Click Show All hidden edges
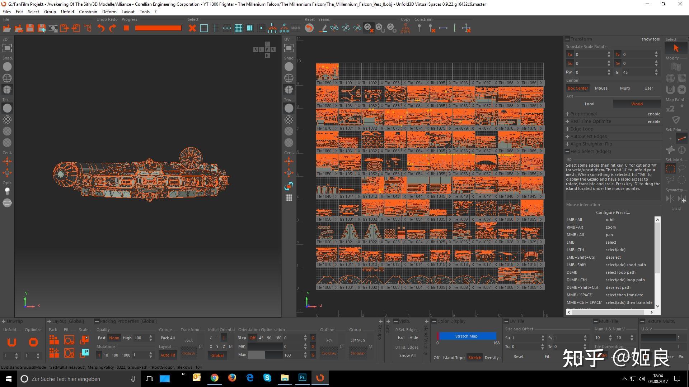Viewport: 689px width, 387px height. point(407,355)
